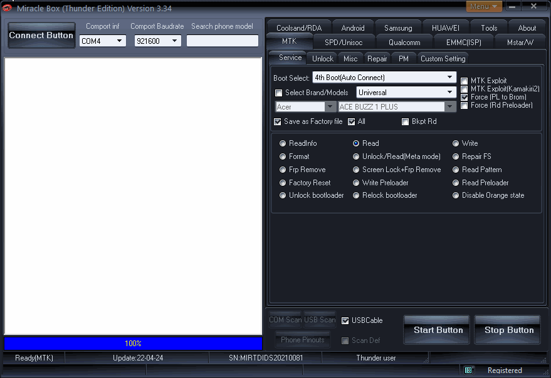
Task: Open the Misc sub-tab
Action: 350,59
